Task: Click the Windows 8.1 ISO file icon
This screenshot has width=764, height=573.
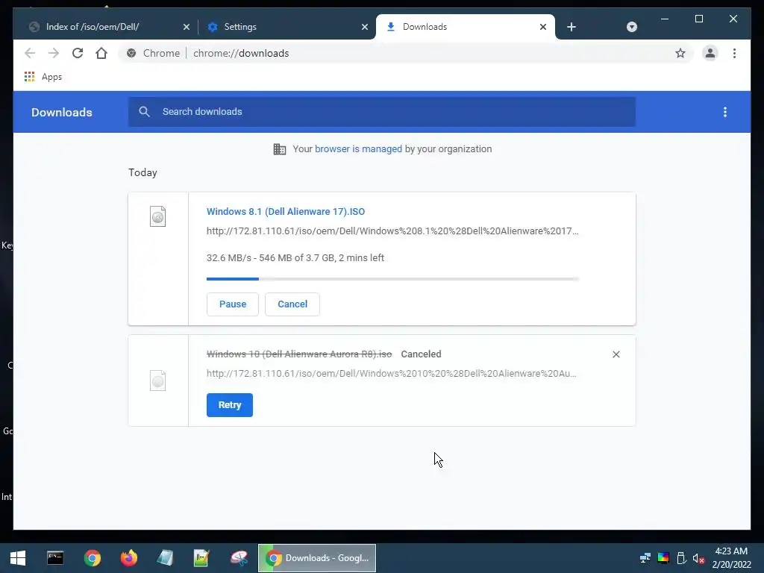Action: coord(158,216)
